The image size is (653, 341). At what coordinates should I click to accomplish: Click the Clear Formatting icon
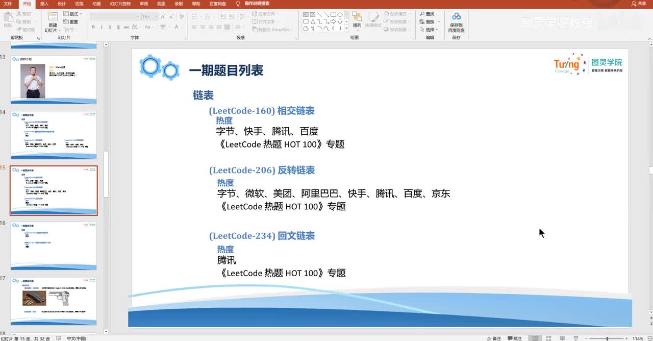tap(182, 16)
